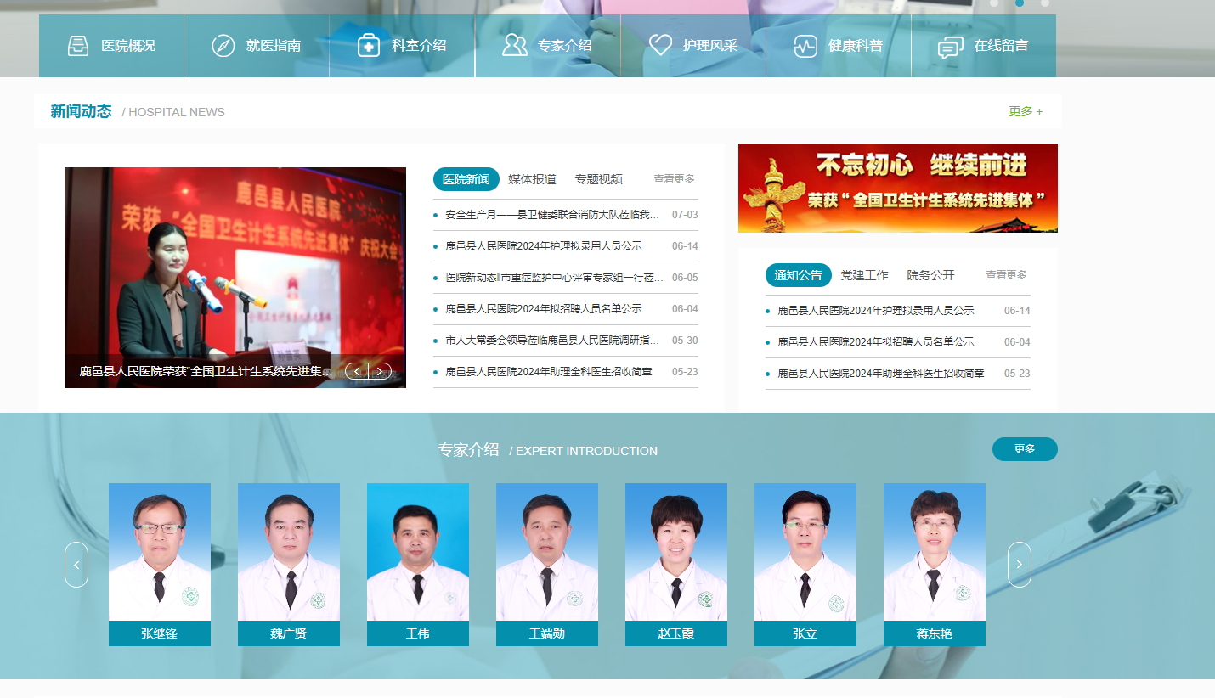The height and width of the screenshot is (698, 1215).
Task: Show previous news slide arrow
Action: coord(357,371)
